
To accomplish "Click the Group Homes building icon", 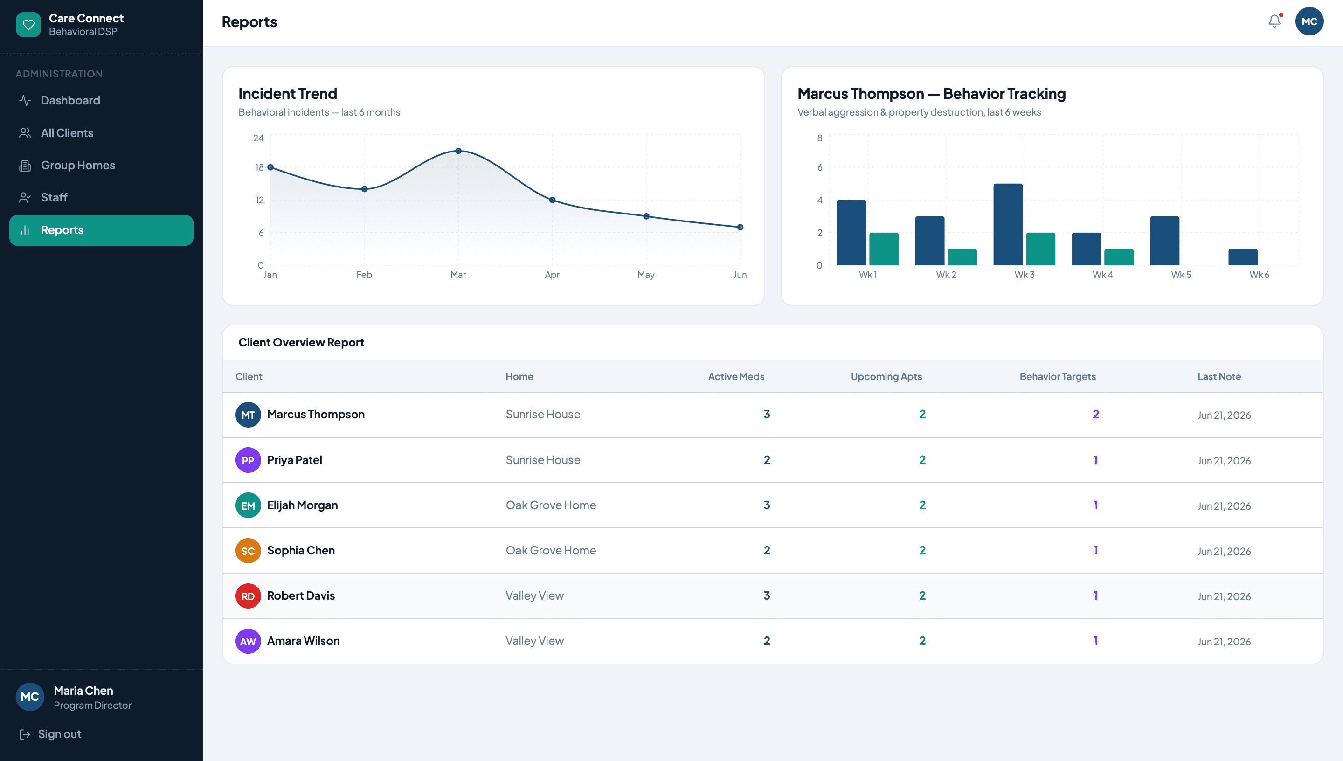I will click(x=25, y=166).
